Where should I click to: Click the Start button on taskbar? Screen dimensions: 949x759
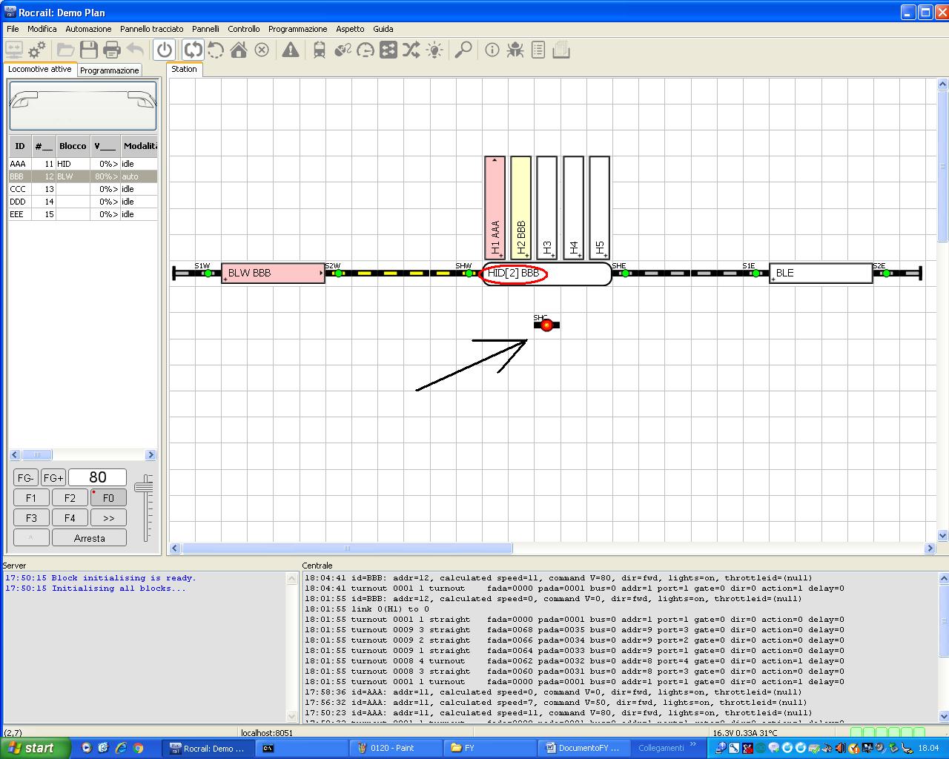[x=36, y=748]
